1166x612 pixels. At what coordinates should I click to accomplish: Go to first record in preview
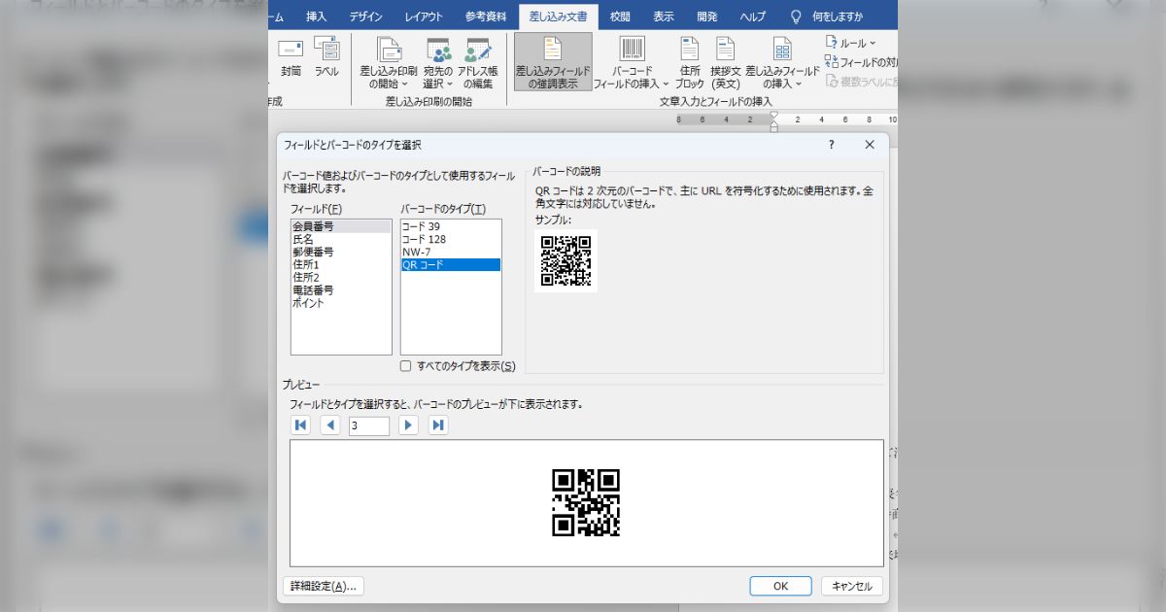pyautogui.click(x=301, y=425)
